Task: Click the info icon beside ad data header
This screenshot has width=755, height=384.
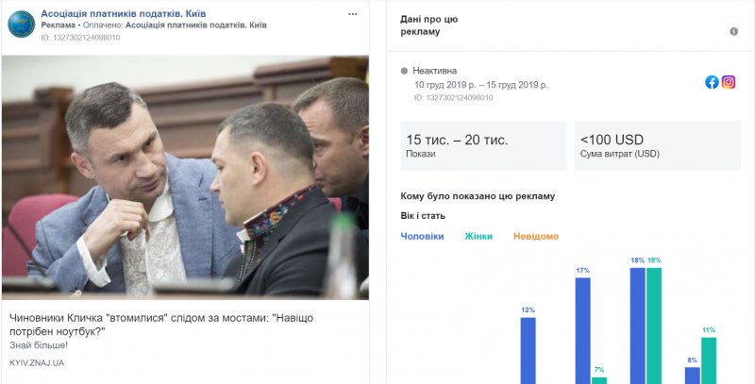Action: (x=733, y=31)
